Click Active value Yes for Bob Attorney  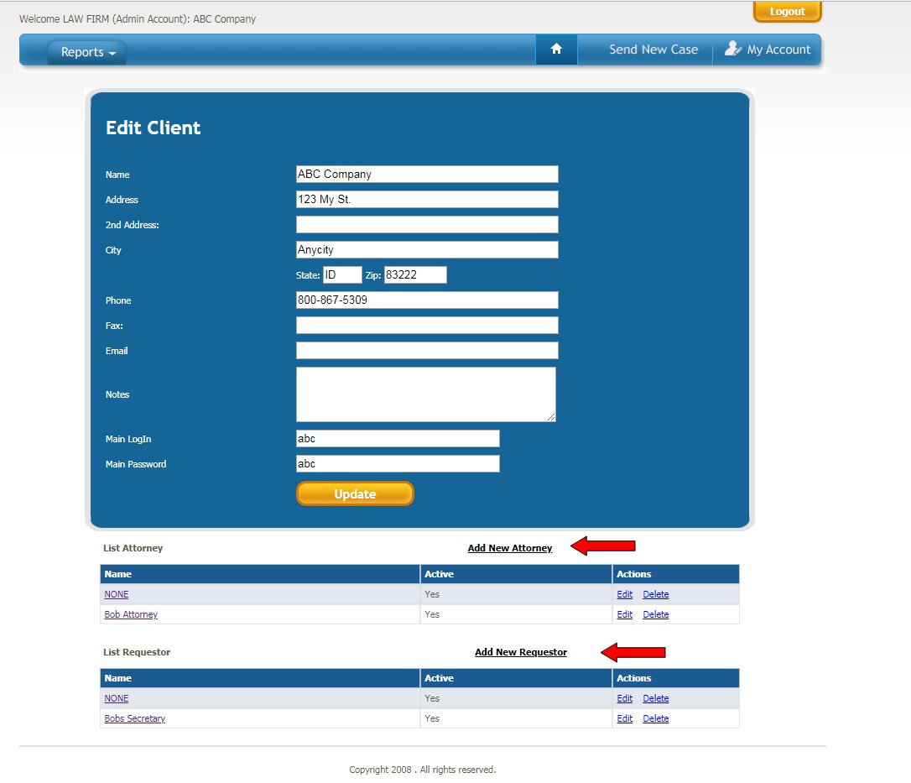[432, 614]
